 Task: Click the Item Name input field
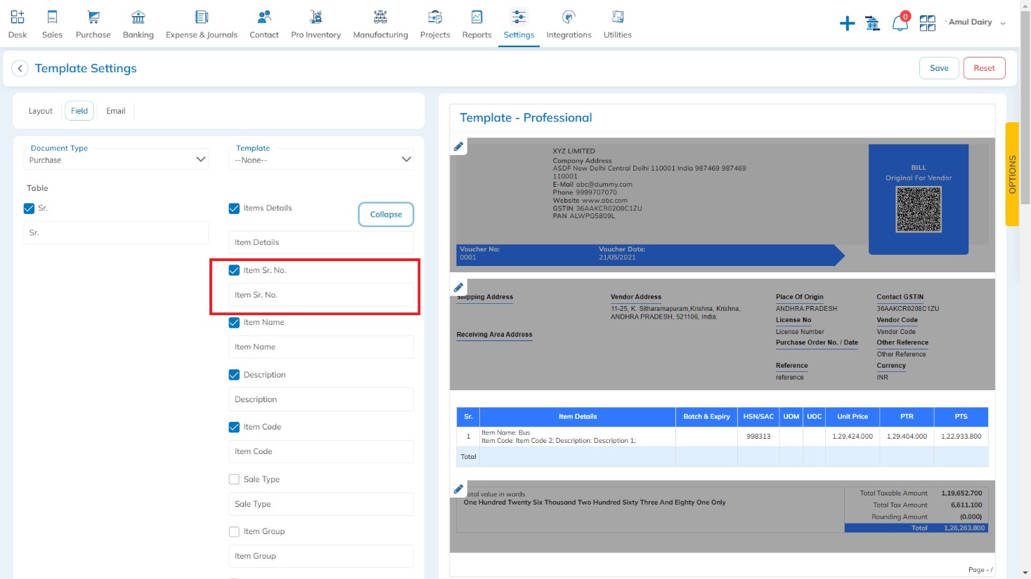tap(321, 347)
